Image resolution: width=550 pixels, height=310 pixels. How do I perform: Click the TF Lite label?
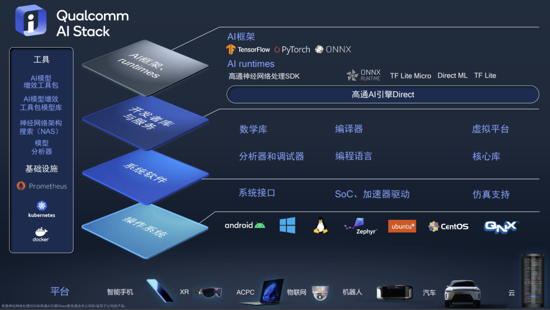[485, 75]
